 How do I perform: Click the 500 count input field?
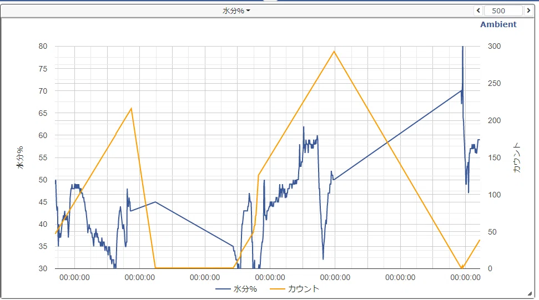pos(503,11)
